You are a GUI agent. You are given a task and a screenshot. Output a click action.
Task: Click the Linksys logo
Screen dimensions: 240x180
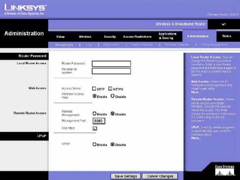25,9
